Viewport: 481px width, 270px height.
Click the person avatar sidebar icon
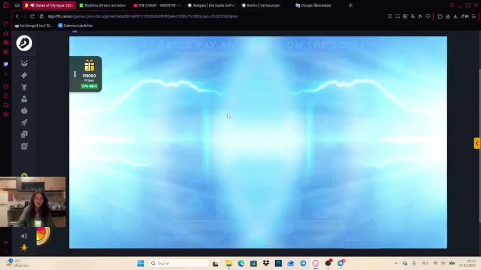pyautogui.click(x=24, y=99)
